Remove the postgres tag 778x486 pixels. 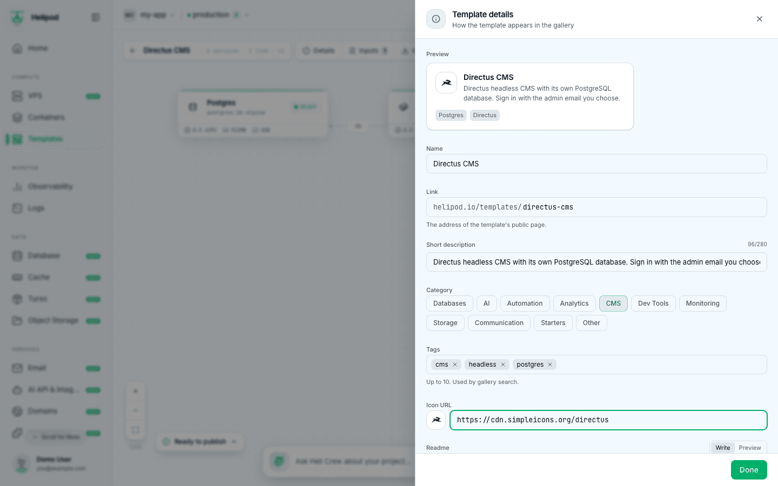(x=550, y=364)
